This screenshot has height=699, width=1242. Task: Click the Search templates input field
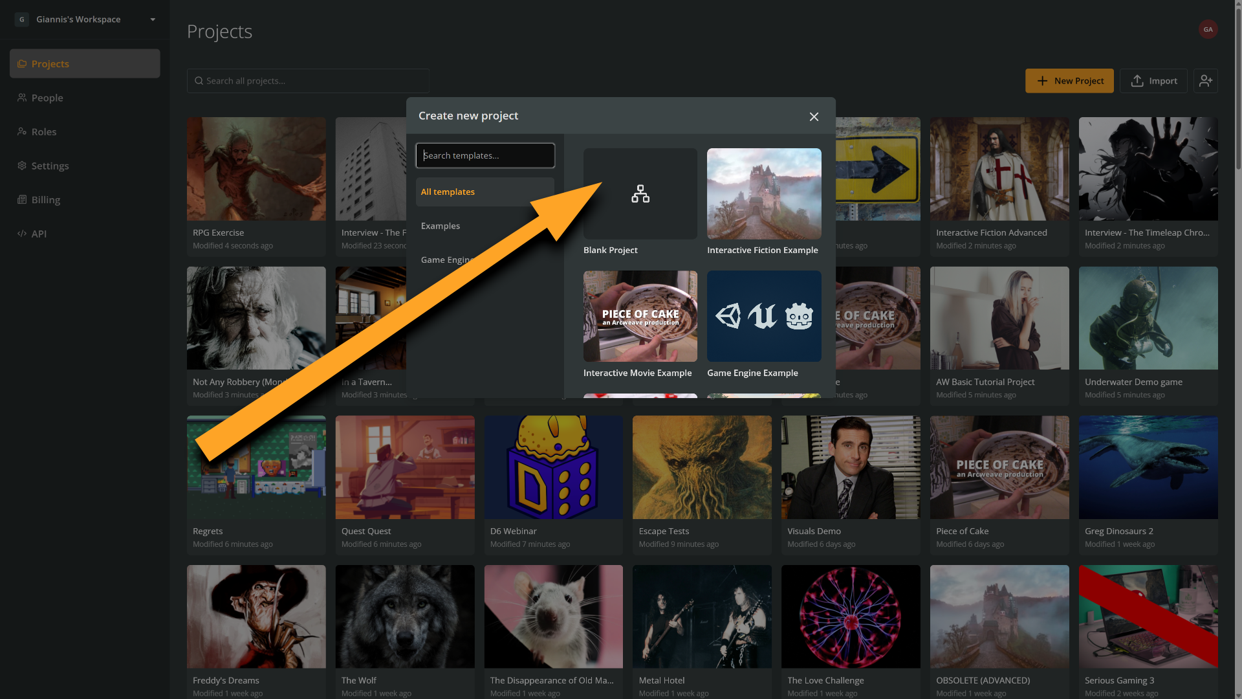click(485, 155)
